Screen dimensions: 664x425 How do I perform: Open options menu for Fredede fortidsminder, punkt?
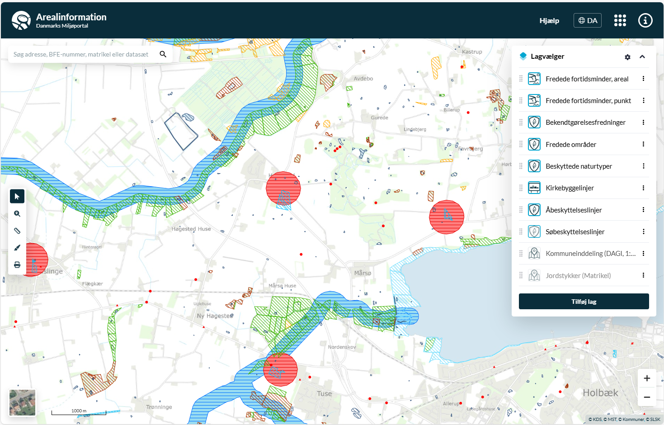643,100
